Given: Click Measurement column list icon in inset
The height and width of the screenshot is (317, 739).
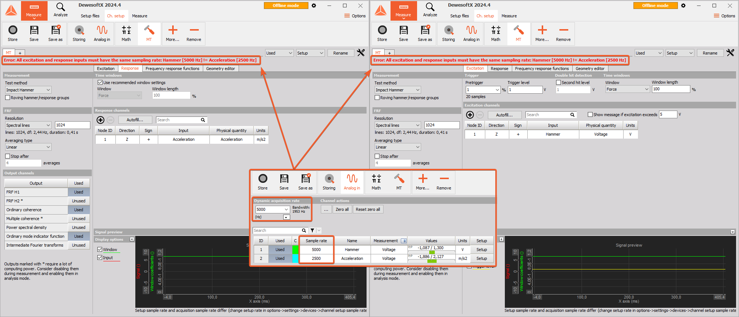Looking at the screenshot, I should click(404, 241).
